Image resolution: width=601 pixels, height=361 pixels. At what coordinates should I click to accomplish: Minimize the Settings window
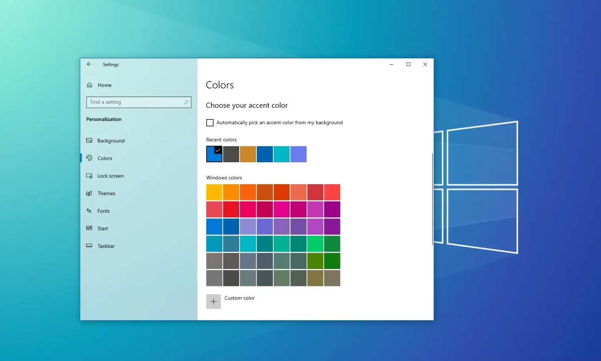click(391, 64)
